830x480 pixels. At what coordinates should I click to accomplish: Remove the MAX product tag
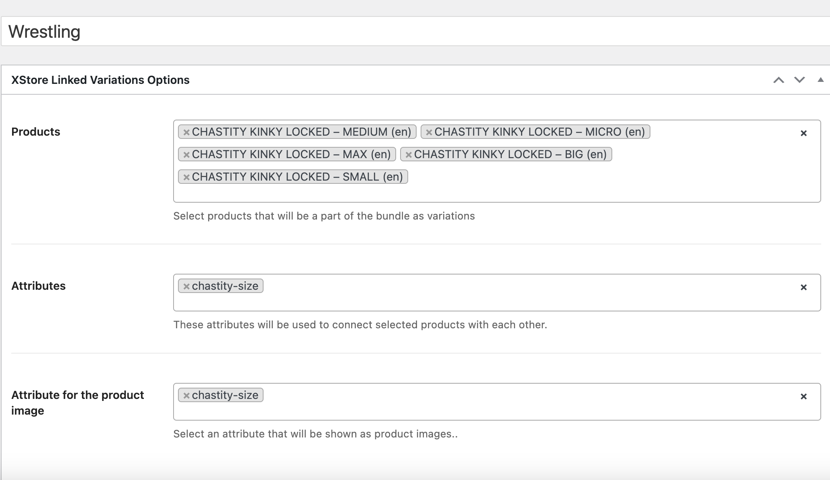coord(186,155)
